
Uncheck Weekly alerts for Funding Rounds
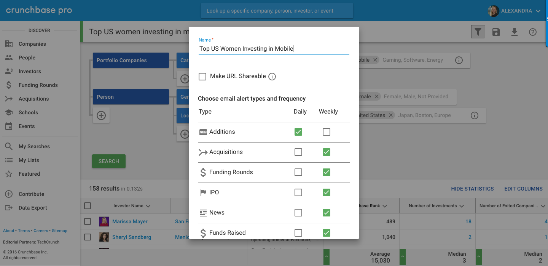click(x=327, y=172)
